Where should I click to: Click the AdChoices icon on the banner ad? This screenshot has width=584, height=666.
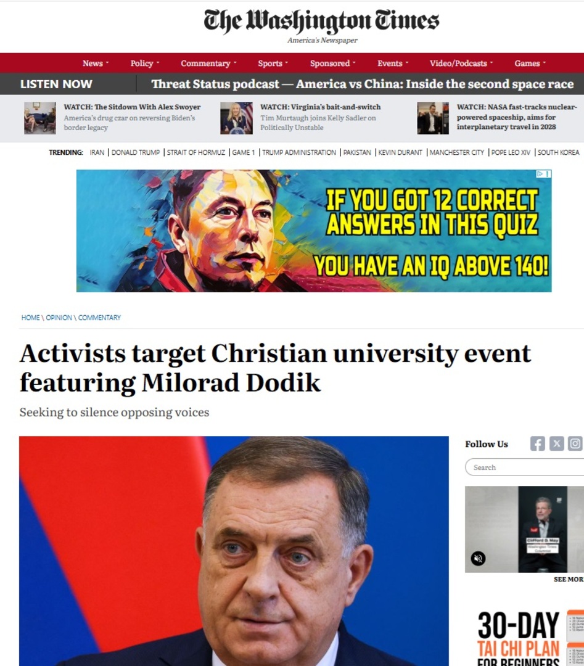[x=540, y=174]
